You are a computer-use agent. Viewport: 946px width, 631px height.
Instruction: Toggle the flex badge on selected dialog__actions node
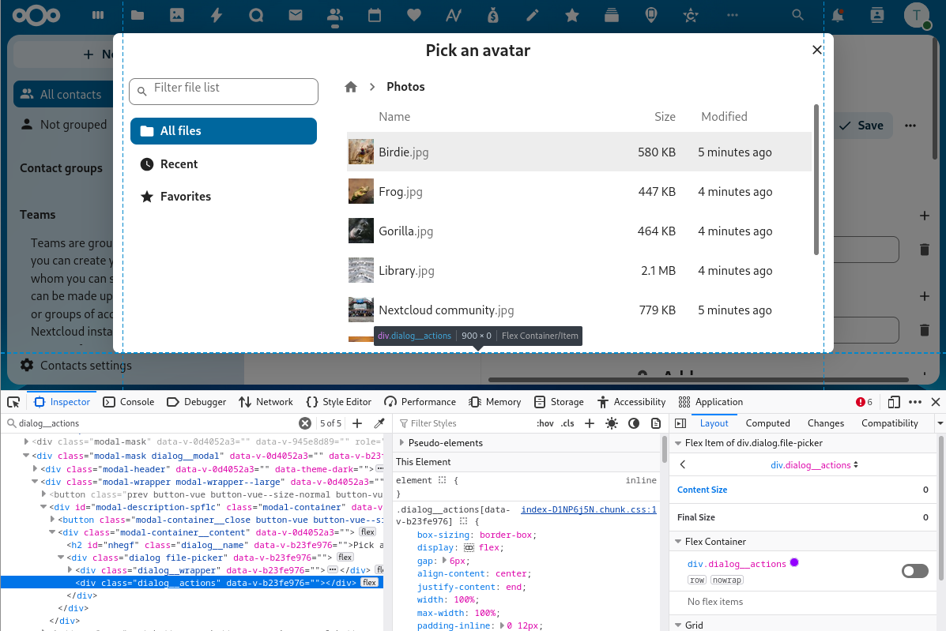pos(370,582)
